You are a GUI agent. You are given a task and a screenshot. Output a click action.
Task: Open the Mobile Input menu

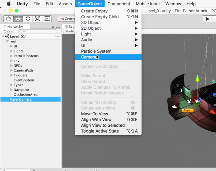coord(148,4)
